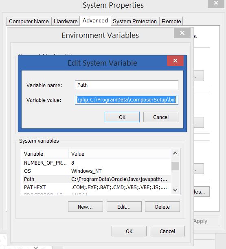Confirm with OK in Edit System Variable
The height and width of the screenshot is (249, 226).
pos(122,117)
